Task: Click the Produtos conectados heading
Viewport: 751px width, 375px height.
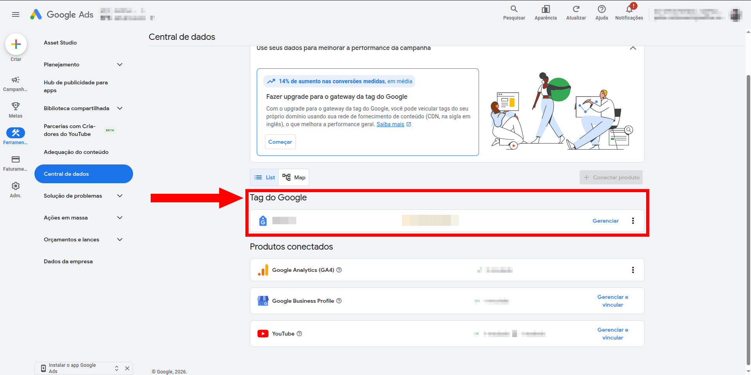Action: point(292,247)
